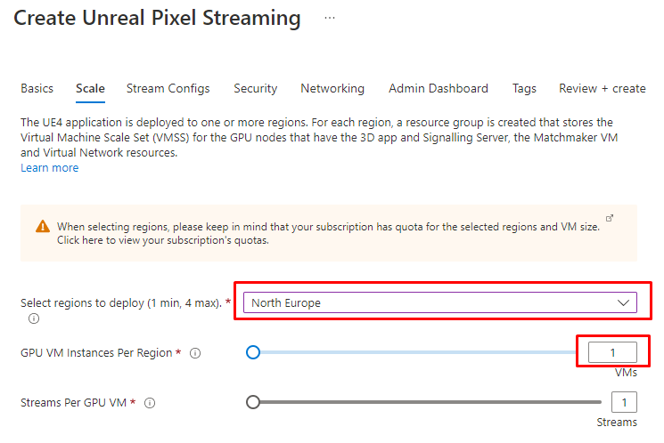
Task: Click the orange warning triangle icon
Action: click(x=43, y=227)
